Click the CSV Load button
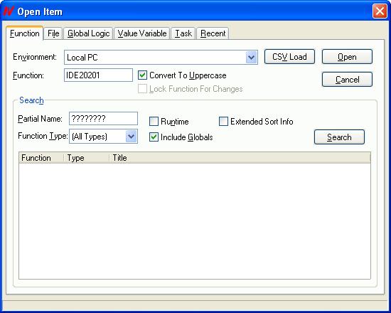The width and height of the screenshot is (391, 313). coord(289,57)
